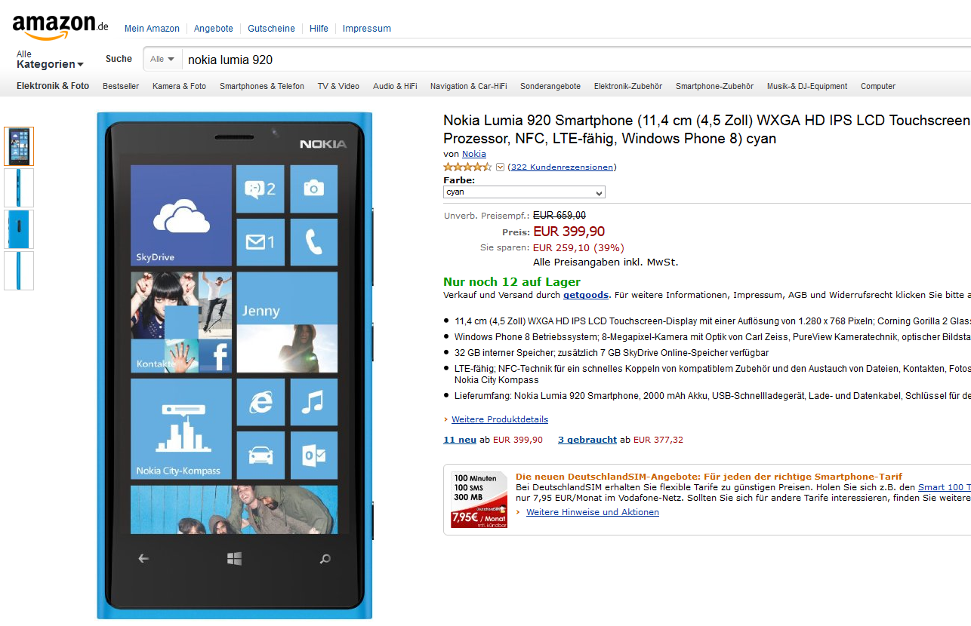Open Musik-& DJ-Equipment category
Screen dimensions: 971x626
(807, 86)
